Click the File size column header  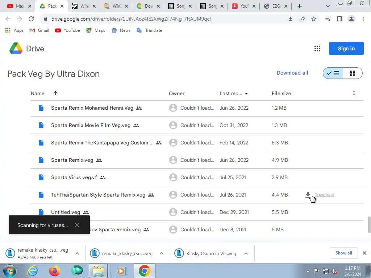tap(281, 93)
